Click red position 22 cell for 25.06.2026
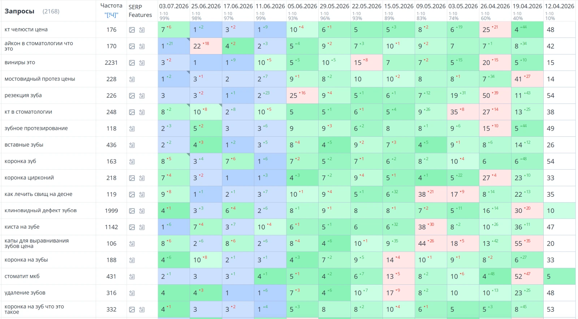The image size is (578, 319). coord(206,46)
